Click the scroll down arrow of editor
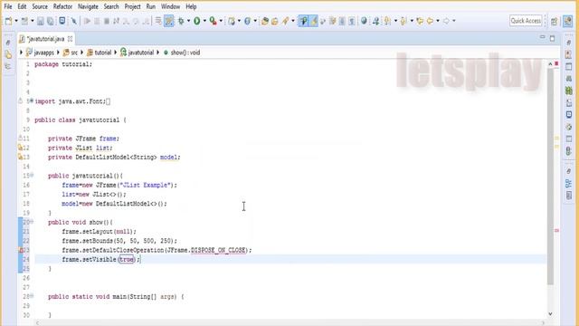 550,314
